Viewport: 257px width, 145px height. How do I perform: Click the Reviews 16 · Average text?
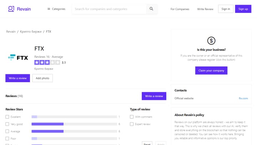tap(49, 56)
